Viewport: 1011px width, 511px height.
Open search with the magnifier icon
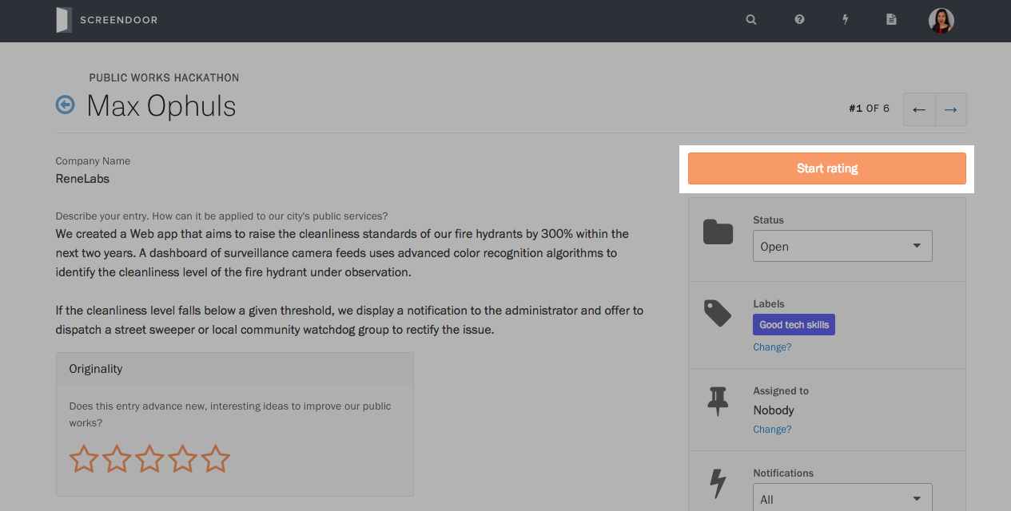tap(751, 20)
